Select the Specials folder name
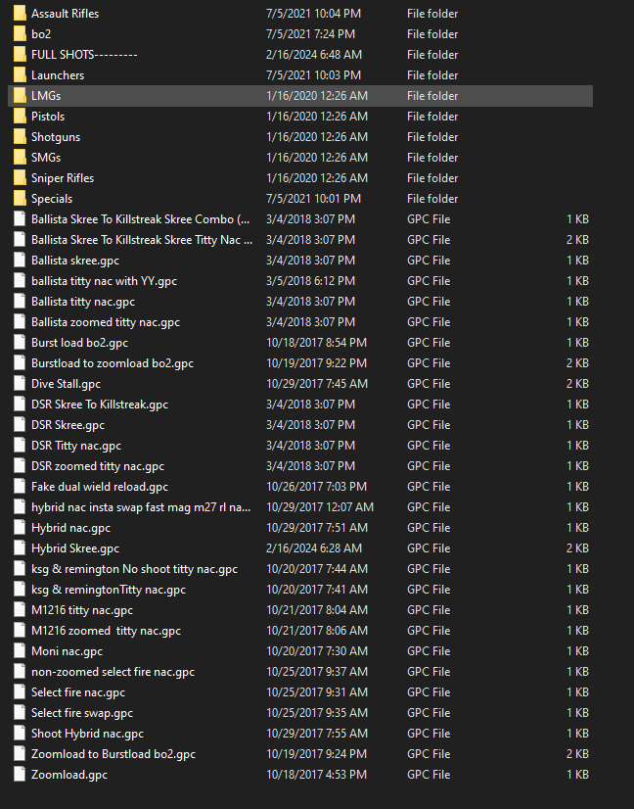 point(52,199)
